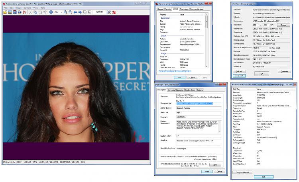
Task: Switch to Previous Versions tab in properties dialog
Action: point(197,9)
